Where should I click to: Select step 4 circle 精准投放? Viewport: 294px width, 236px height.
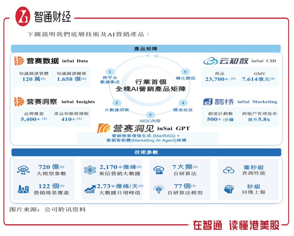pos(183,103)
